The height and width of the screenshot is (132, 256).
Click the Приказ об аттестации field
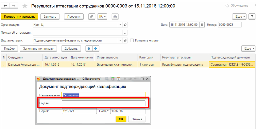(x=78, y=33)
